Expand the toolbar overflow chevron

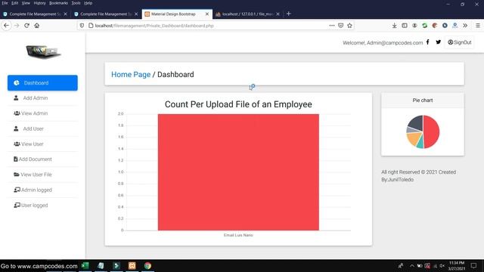point(465,26)
